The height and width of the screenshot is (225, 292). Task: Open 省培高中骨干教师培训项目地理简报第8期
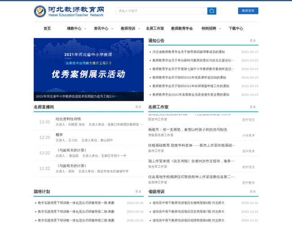point(188,220)
